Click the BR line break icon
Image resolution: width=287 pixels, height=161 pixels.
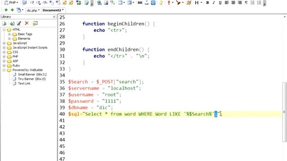coord(140,3)
